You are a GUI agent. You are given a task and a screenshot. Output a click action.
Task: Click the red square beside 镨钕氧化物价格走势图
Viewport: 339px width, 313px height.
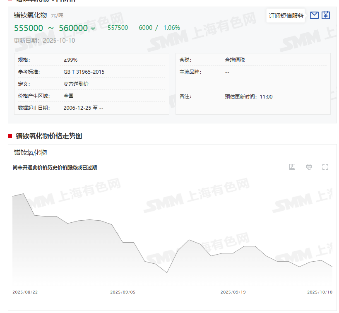coord(10,136)
